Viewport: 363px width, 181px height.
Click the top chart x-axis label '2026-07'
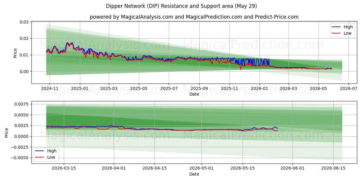pos(348,89)
